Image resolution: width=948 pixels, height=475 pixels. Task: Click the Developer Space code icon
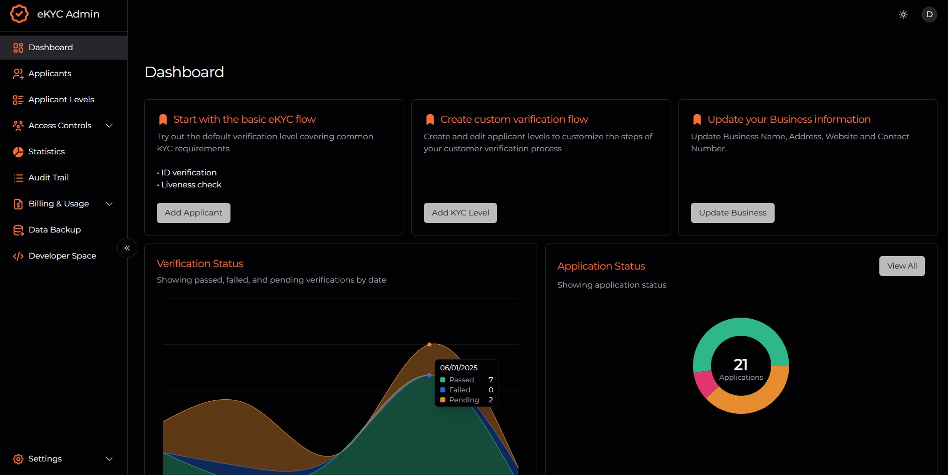(x=18, y=256)
